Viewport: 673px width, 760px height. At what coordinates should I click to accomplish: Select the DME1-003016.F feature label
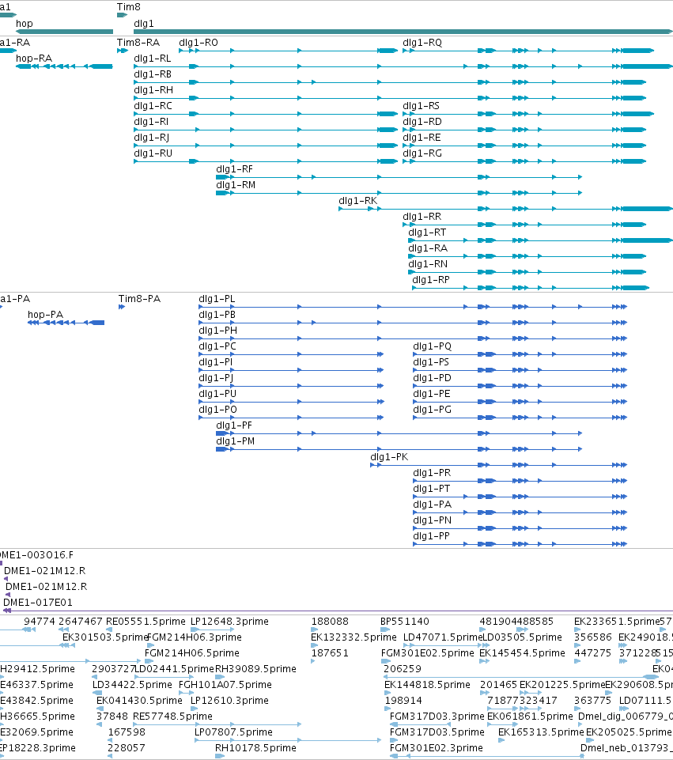pyautogui.click(x=36, y=555)
